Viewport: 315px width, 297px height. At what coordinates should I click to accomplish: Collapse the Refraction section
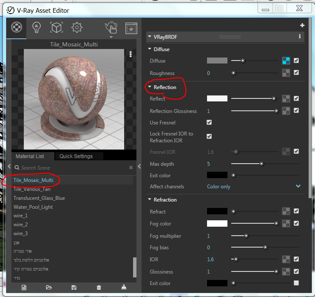[150, 199]
